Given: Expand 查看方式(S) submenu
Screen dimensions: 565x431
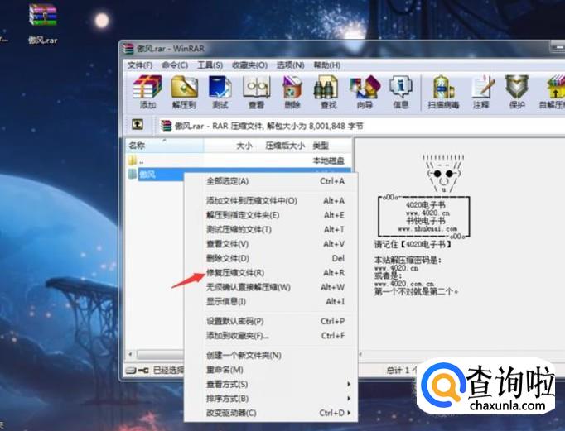Looking at the screenshot, I should coord(271,384).
